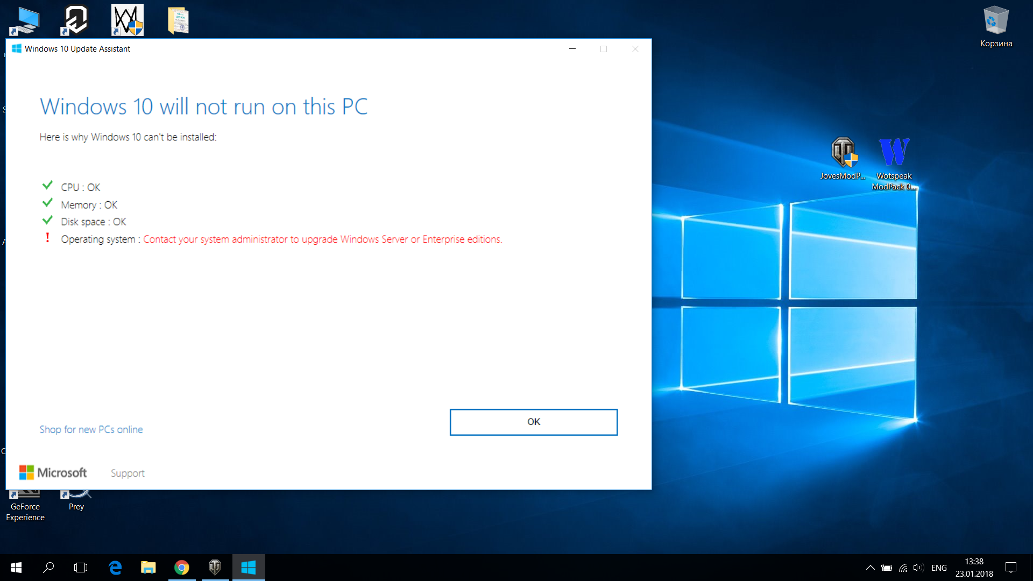The image size is (1033, 581).
Task: Click Update Assistant taskbar button
Action: 249,568
